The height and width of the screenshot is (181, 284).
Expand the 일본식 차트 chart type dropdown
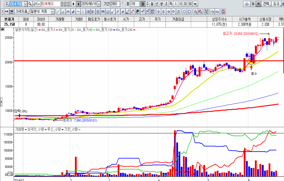[x=52, y=11]
